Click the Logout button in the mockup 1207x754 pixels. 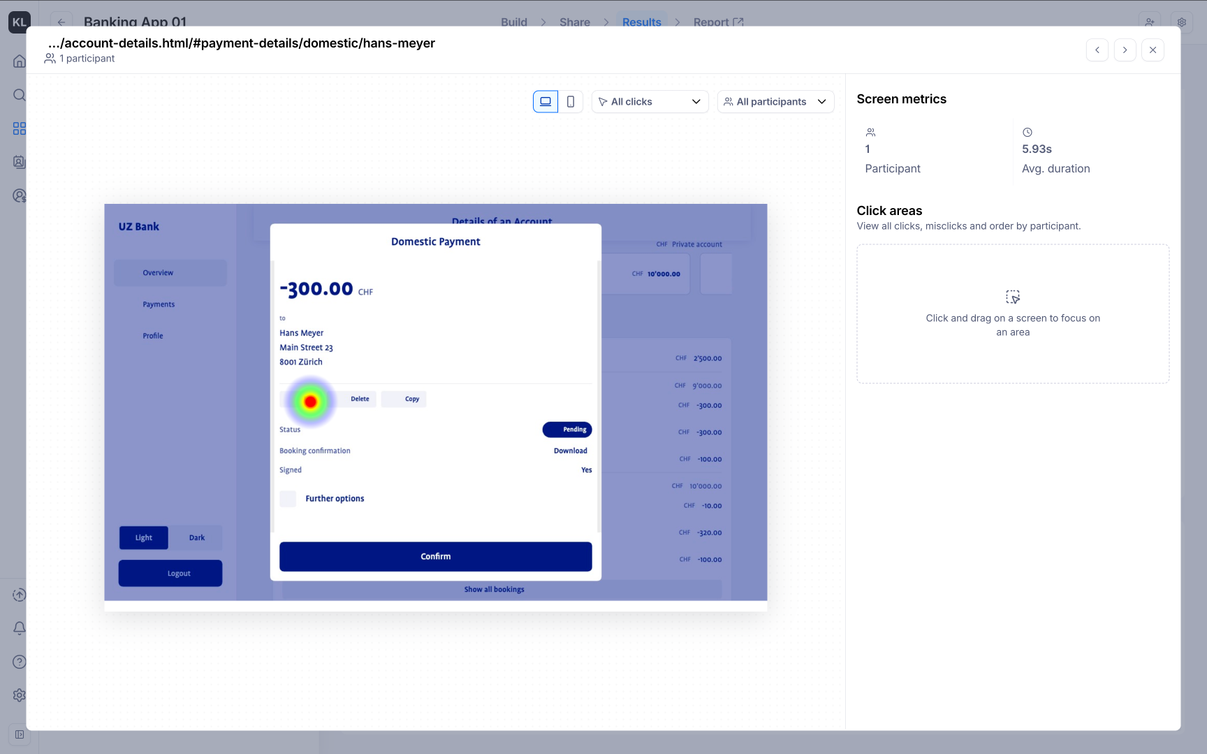[x=170, y=573]
